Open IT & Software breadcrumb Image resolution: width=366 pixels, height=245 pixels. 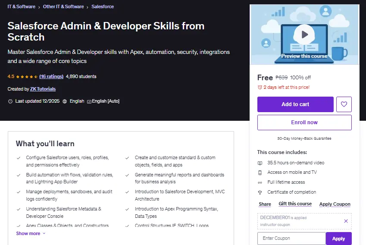pos(21,6)
